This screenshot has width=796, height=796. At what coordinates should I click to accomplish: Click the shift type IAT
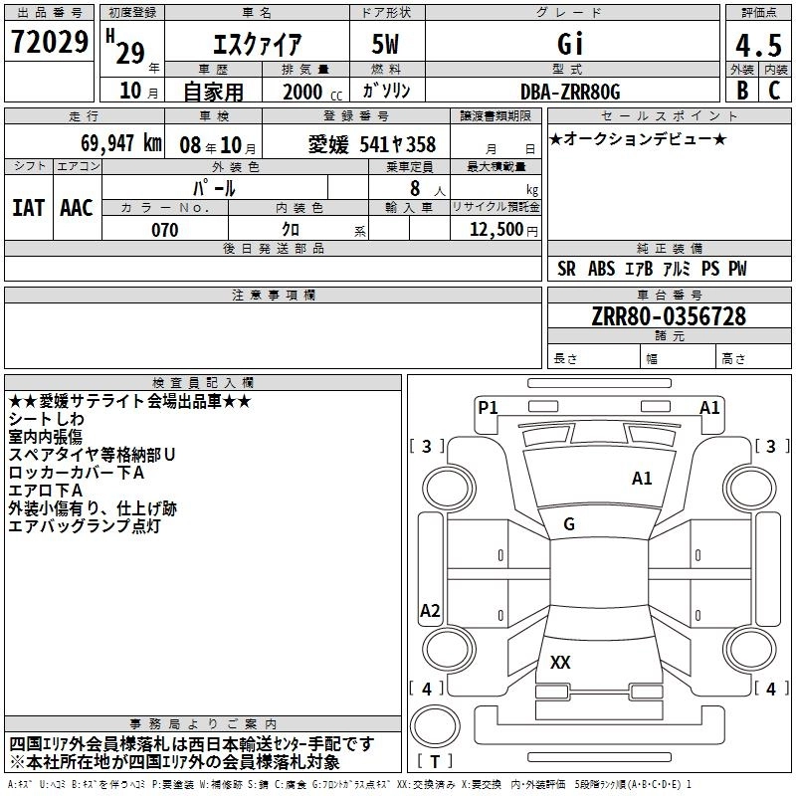point(29,208)
